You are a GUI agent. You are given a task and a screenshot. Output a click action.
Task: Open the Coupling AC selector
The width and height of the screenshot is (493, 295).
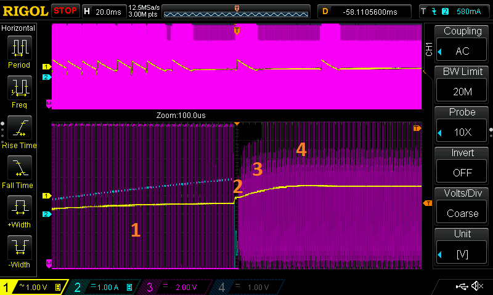(462, 51)
